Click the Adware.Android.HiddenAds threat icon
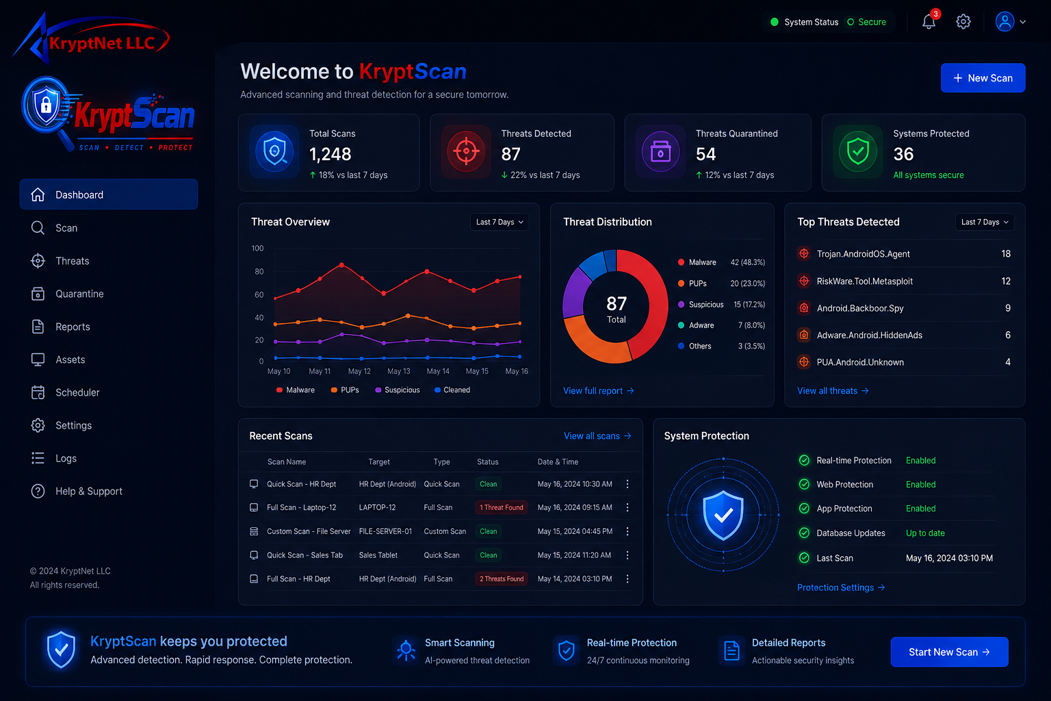1051x701 pixels. coord(804,335)
